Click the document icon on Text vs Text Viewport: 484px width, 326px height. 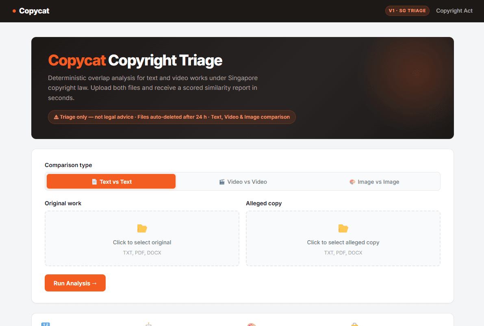click(94, 182)
